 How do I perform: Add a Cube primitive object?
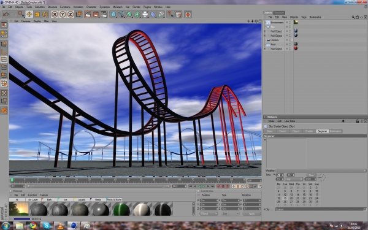[113, 14]
